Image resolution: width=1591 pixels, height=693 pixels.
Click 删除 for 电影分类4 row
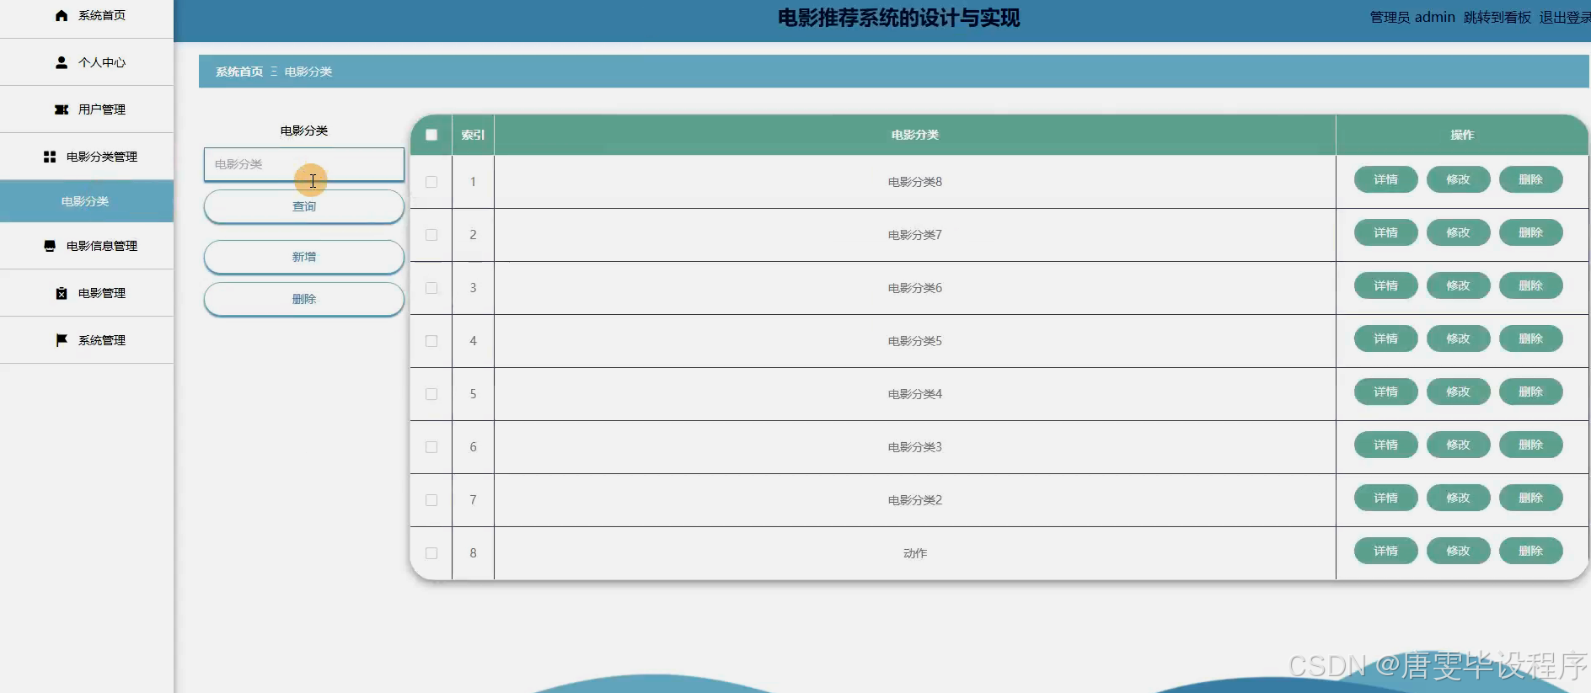point(1530,392)
